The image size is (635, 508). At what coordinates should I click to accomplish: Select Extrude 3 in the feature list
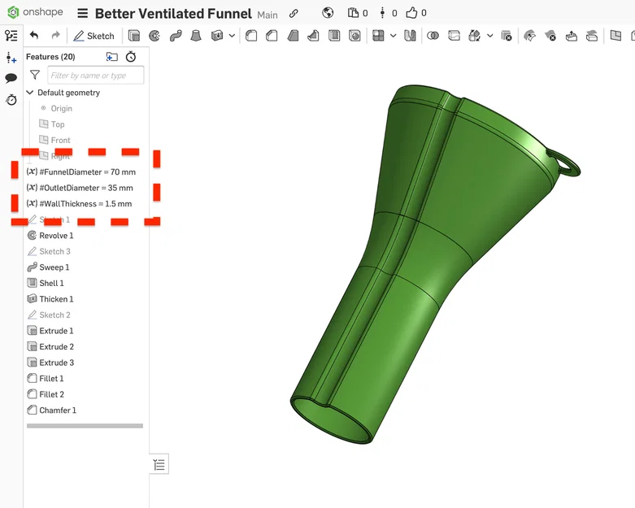pyautogui.click(x=50, y=363)
